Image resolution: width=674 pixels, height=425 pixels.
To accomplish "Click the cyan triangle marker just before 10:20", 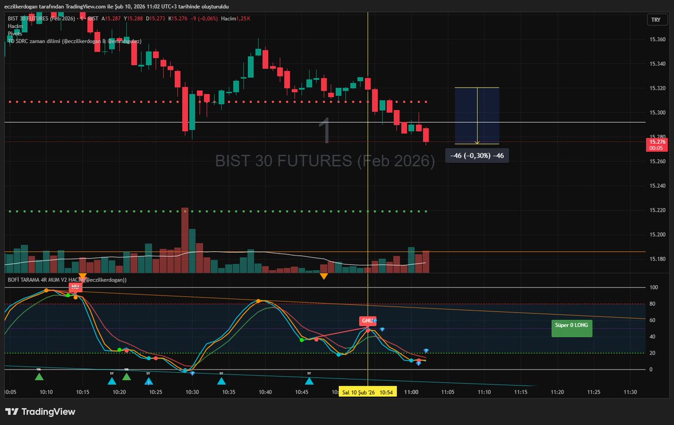I will coord(112,381).
